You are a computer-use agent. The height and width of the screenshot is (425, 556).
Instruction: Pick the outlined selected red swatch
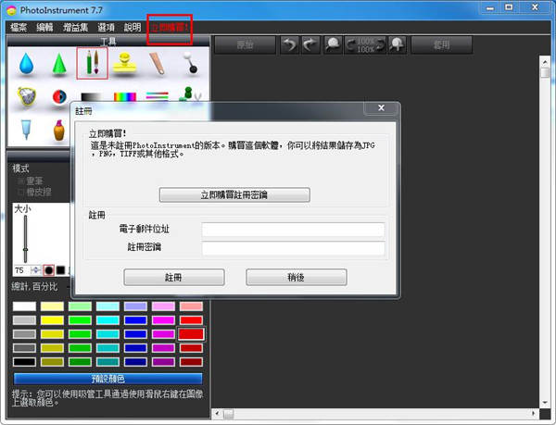coord(191,334)
